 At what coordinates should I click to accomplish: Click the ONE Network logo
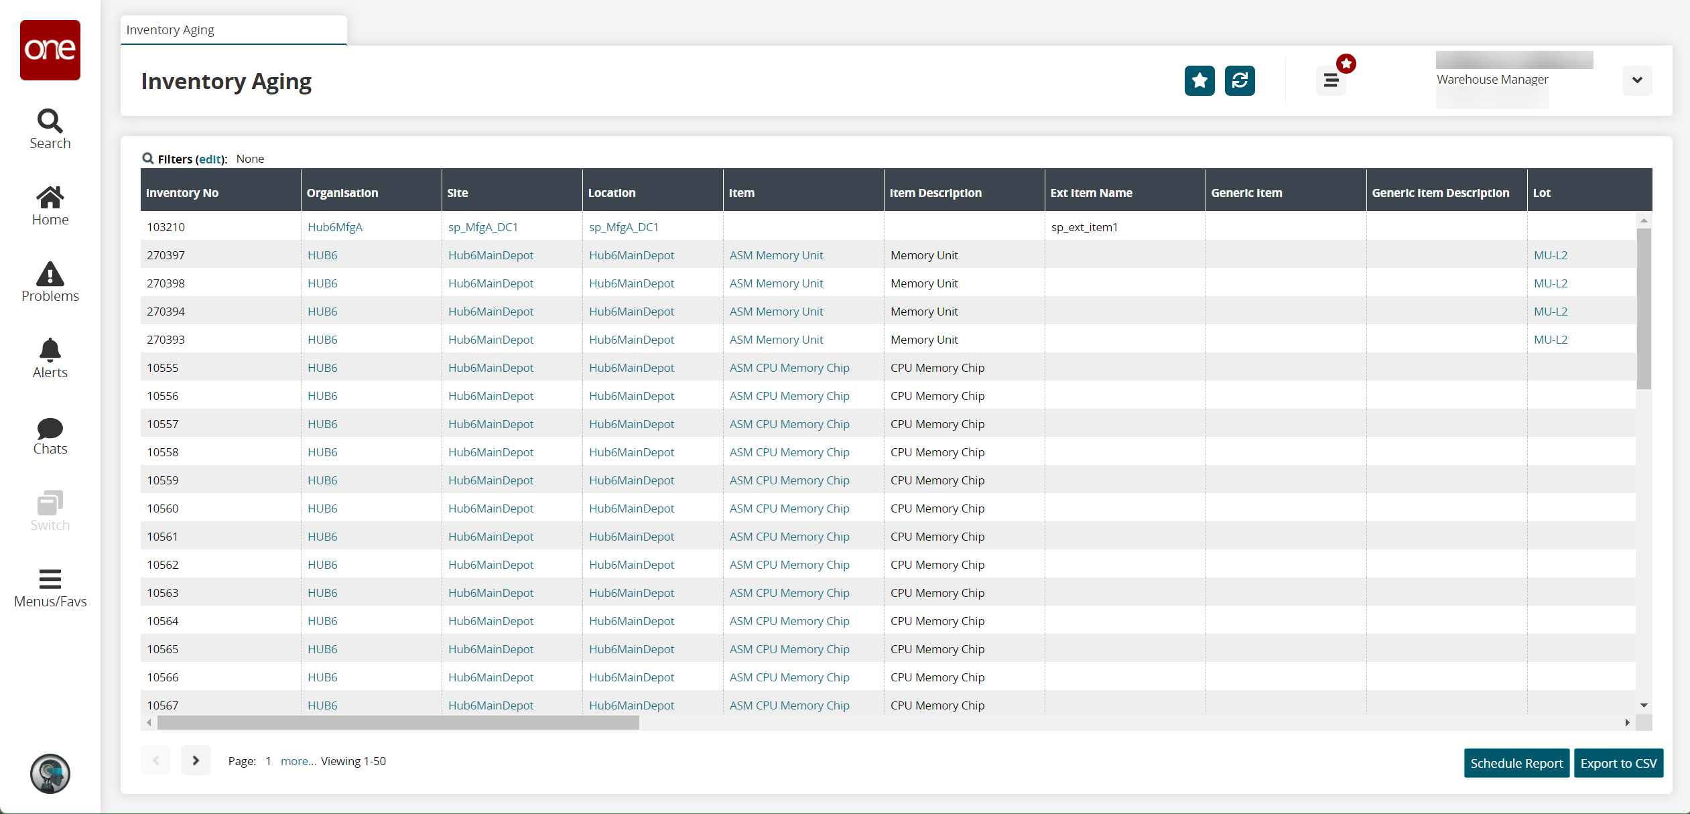[50, 50]
